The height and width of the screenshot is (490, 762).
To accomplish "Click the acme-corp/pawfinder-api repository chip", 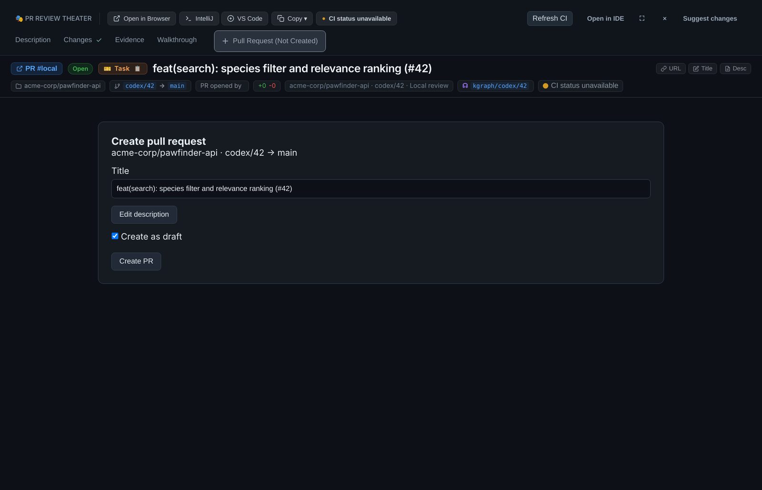I will click(58, 86).
